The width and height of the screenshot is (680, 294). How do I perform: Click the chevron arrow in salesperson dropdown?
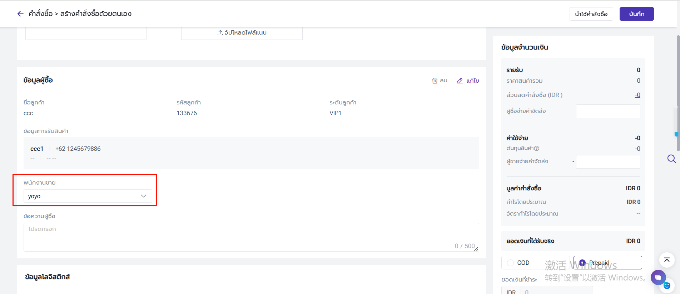144,196
